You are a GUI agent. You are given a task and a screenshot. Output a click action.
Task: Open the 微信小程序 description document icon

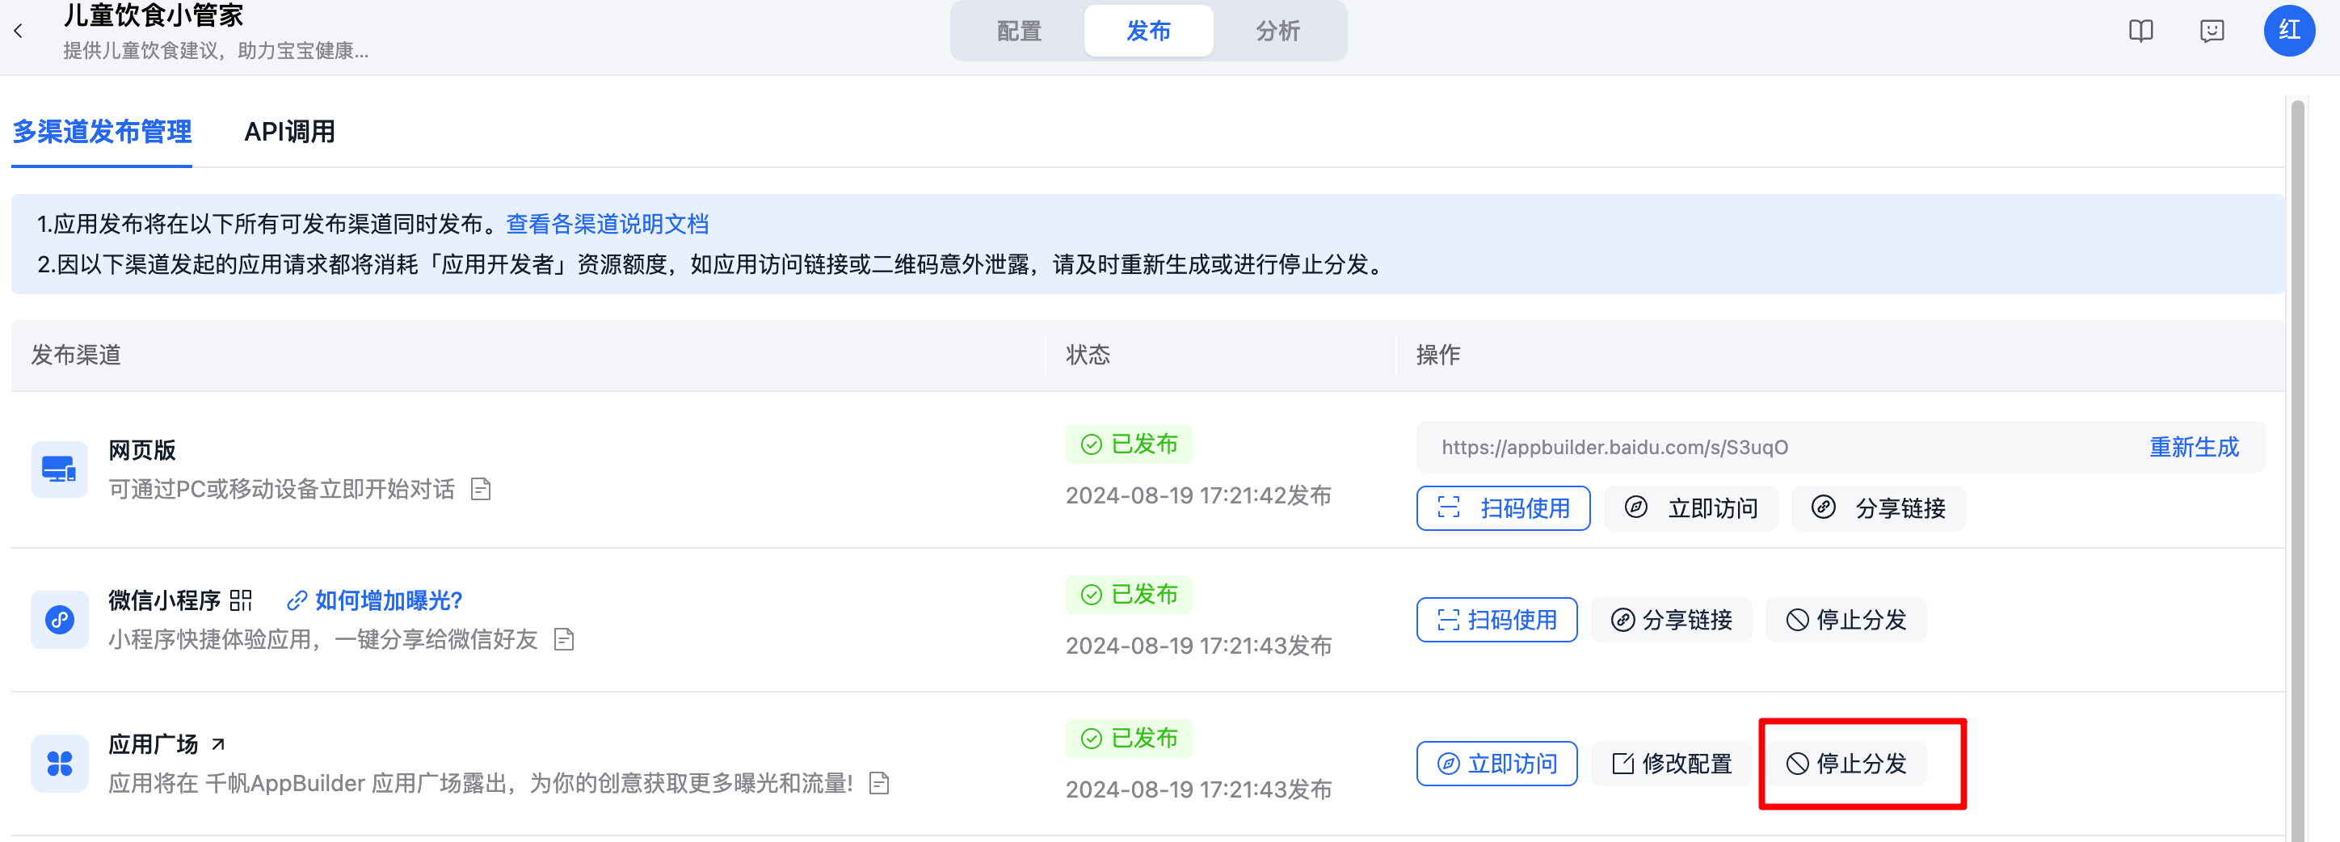point(564,639)
